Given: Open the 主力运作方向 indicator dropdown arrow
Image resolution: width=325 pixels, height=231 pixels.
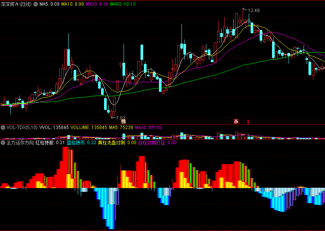Looking at the screenshot, I should pos(3,143).
